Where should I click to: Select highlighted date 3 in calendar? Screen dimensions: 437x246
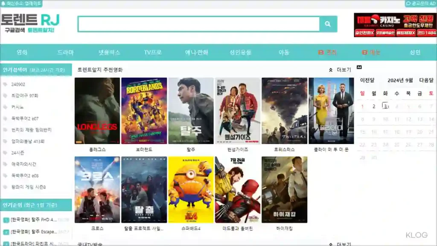click(x=385, y=106)
